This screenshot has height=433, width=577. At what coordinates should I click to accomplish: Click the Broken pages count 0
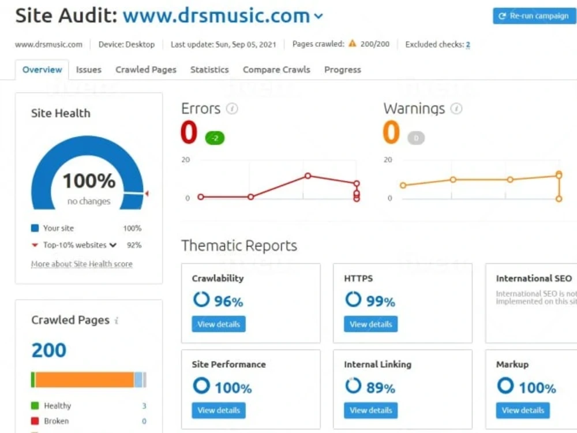144,421
